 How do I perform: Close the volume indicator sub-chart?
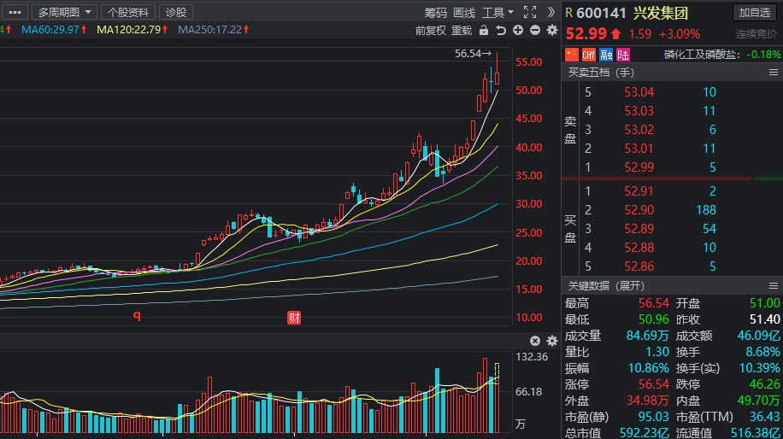coord(535,341)
